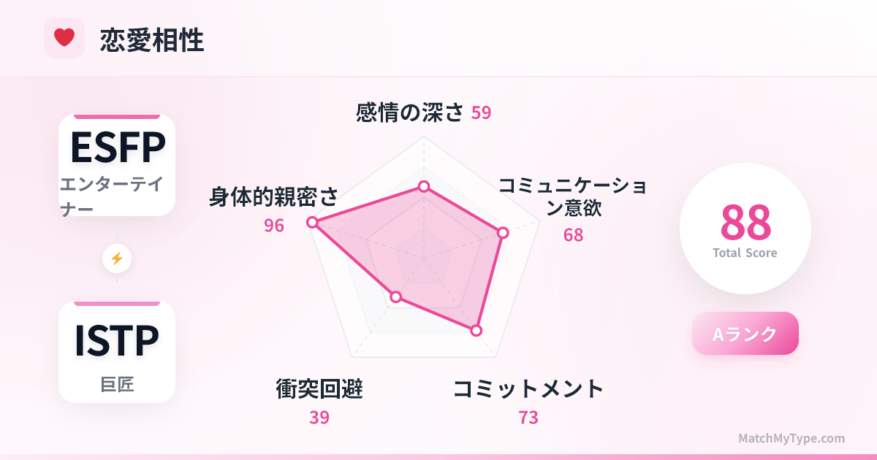Click the radar point for 衝突回避

click(396, 296)
